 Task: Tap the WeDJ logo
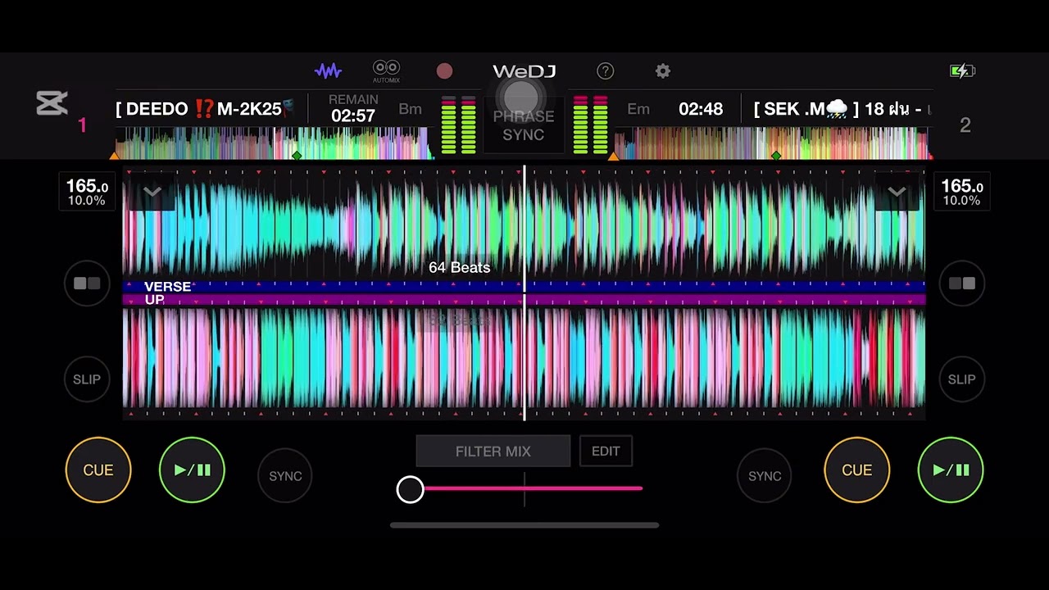click(x=524, y=71)
